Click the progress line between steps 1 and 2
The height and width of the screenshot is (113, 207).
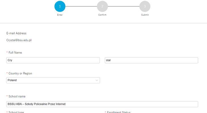[81, 6]
